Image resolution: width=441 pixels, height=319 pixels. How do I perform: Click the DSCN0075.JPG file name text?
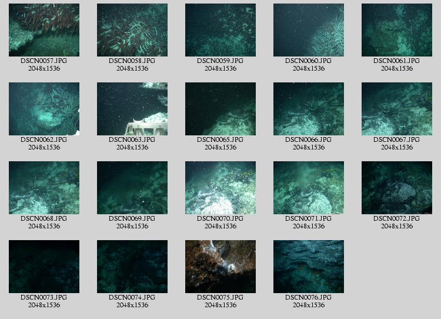tap(220, 297)
